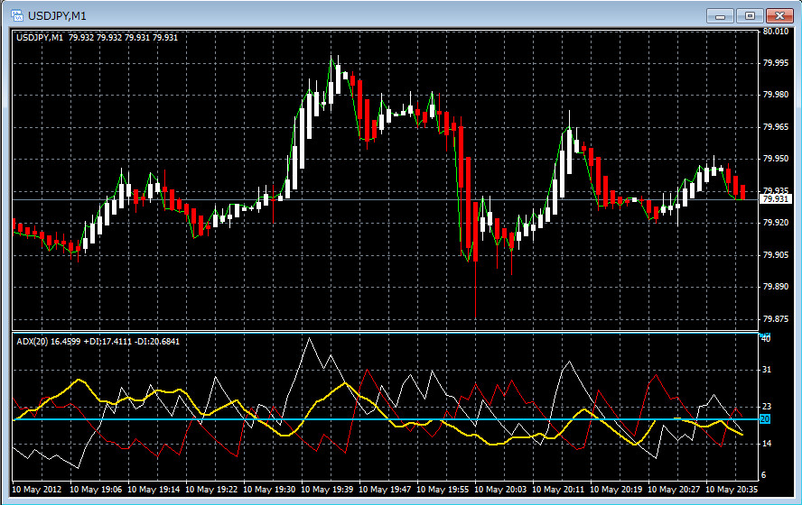The image size is (802, 505).
Task: Click the 10 May 2012 date label
Action: pyautogui.click(x=36, y=489)
